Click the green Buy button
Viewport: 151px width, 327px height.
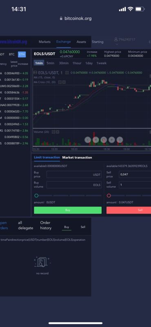[68, 210]
